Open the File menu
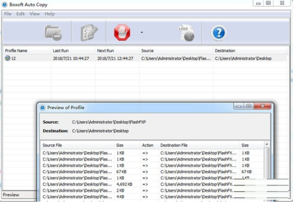Screen dimensions: 293x202 pos(8,14)
